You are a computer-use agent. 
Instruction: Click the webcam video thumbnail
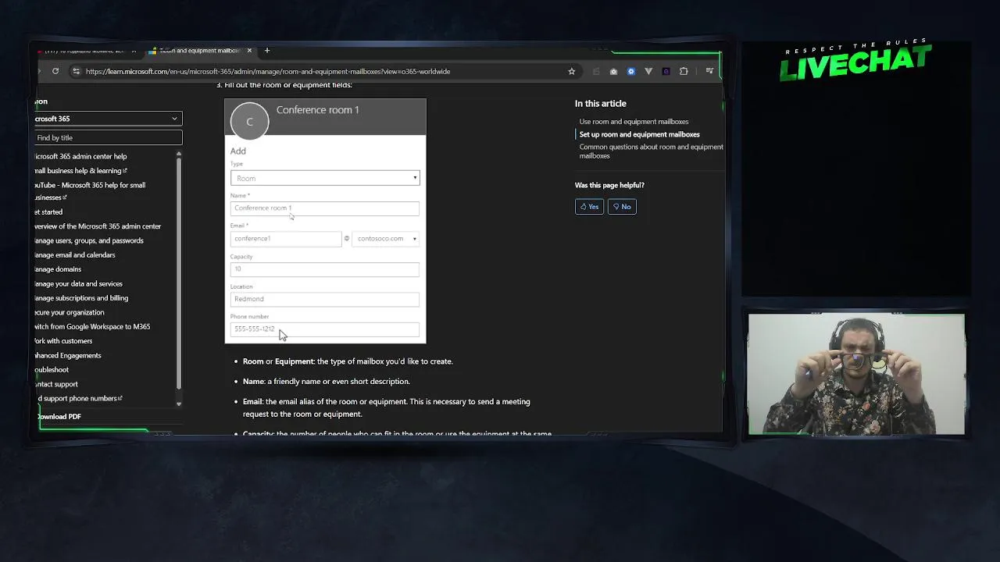(856, 374)
